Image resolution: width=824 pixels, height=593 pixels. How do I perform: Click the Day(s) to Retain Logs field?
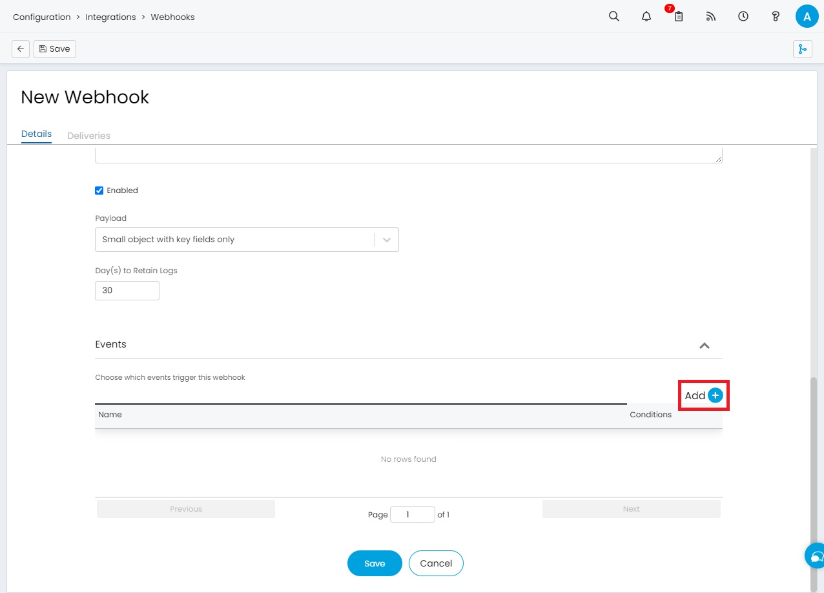click(127, 291)
